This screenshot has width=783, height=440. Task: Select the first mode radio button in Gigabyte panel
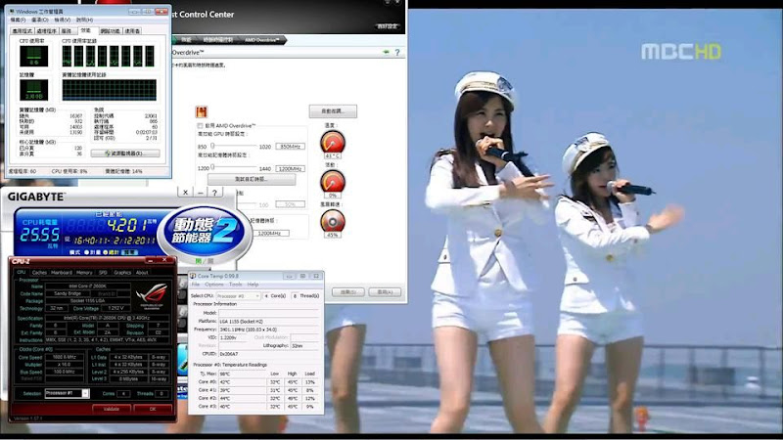pos(87,252)
